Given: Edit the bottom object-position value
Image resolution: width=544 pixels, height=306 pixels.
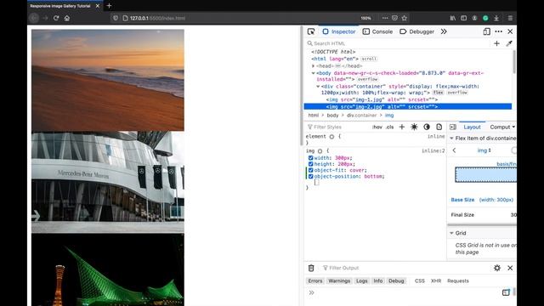Looking at the screenshot, I should 373,177.
